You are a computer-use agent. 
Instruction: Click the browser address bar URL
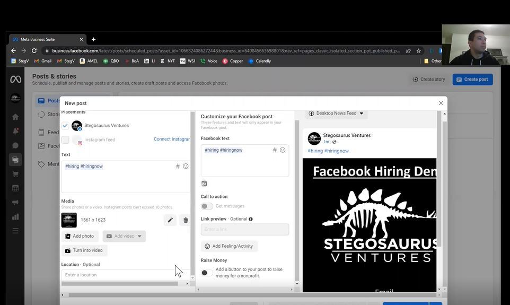click(x=226, y=51)
